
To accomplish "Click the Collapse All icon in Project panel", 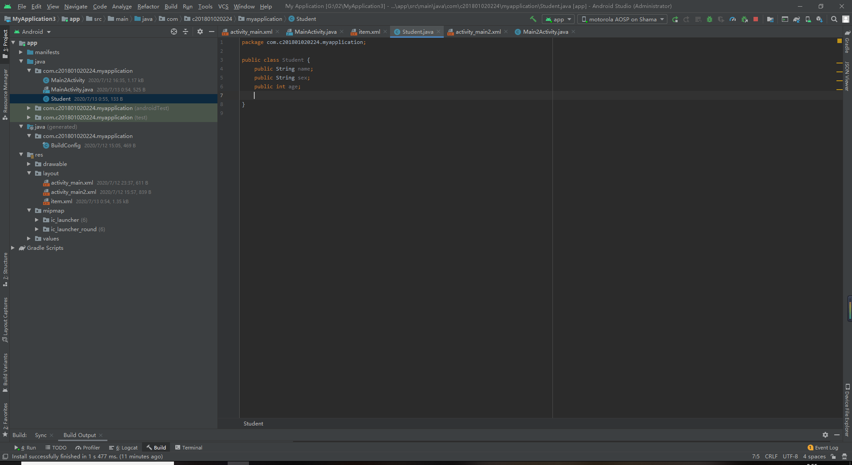I will pyautogui.click(x=185, y=32).
